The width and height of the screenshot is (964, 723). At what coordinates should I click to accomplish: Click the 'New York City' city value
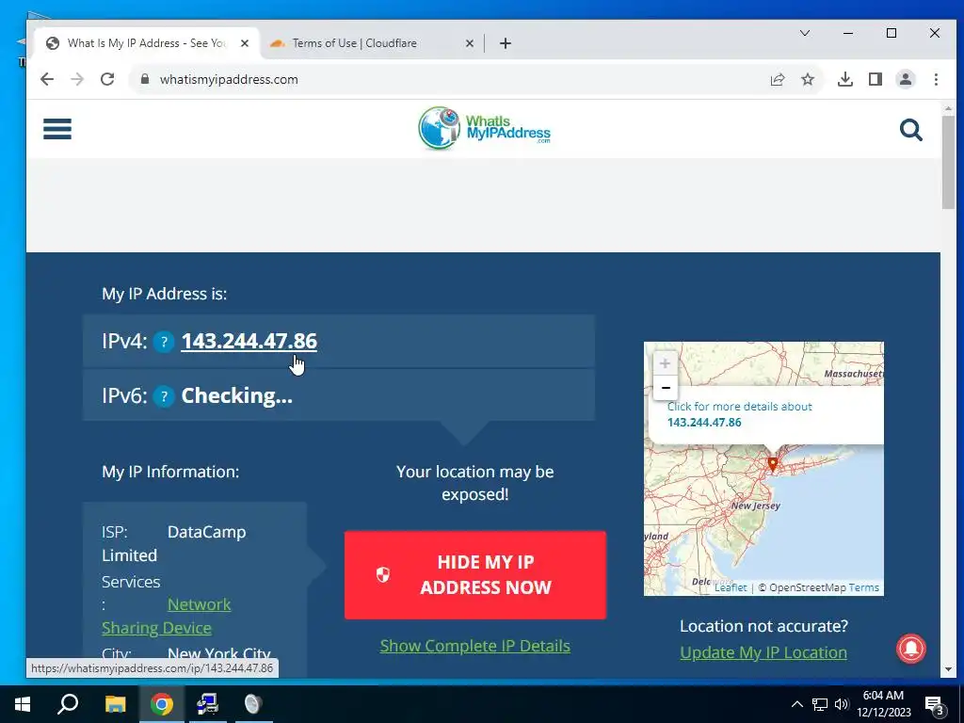[x=218, y=653]
